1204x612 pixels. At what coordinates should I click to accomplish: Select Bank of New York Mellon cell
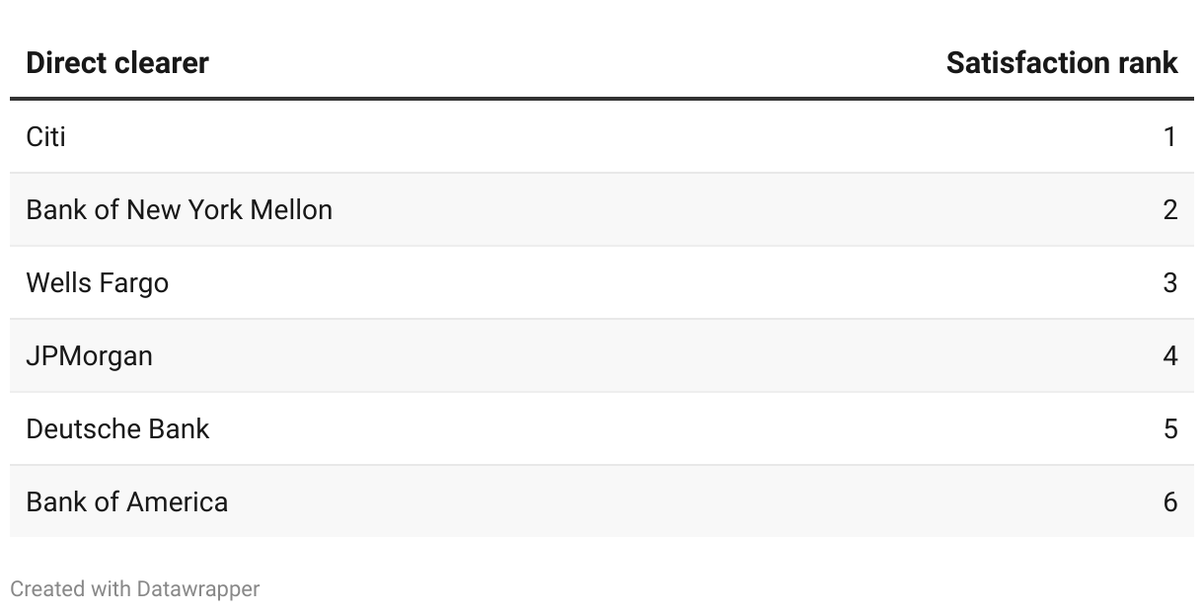tap(179, 209)
